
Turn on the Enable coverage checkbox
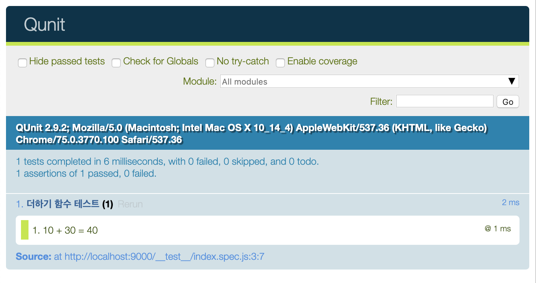click(x=280, y=63)
